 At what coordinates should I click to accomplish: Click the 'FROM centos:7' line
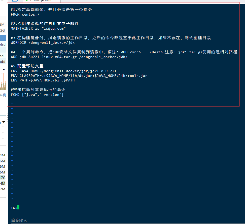(25, 15)
